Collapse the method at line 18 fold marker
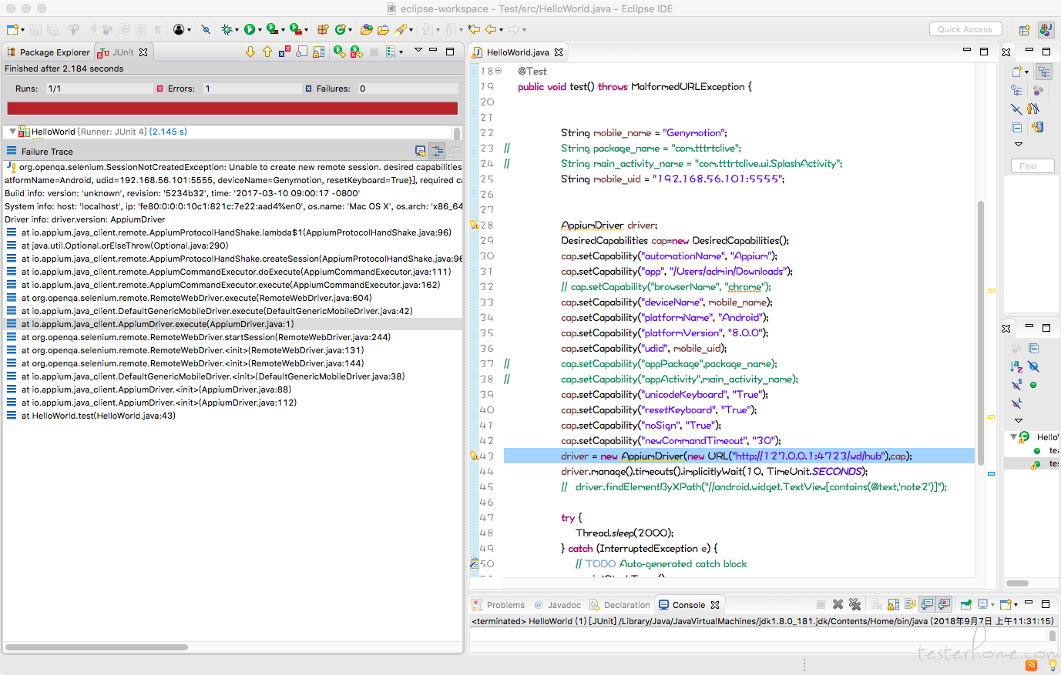This screenshot has height=675, width=1061. [498, 70]
